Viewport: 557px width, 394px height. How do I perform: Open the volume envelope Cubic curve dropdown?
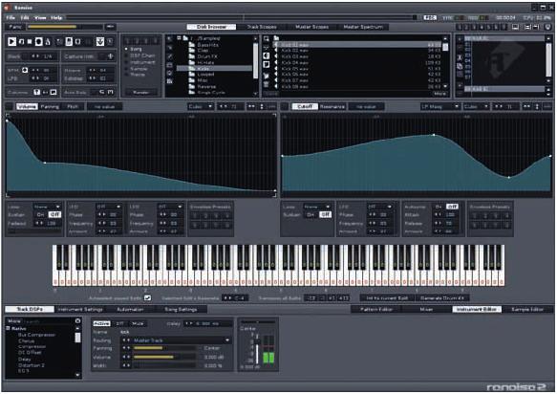tap(201, 106)
